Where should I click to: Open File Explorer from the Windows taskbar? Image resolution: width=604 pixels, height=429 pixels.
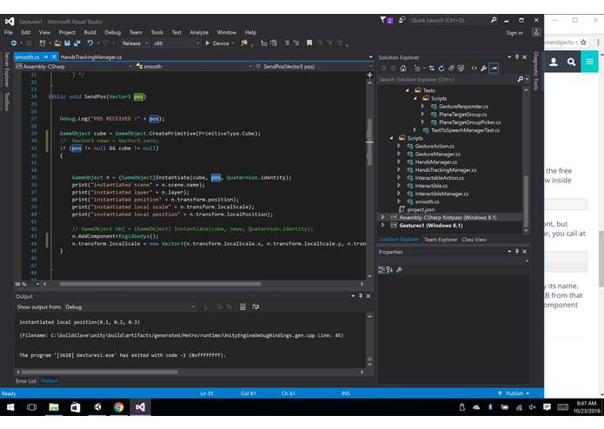pos(54,407)
